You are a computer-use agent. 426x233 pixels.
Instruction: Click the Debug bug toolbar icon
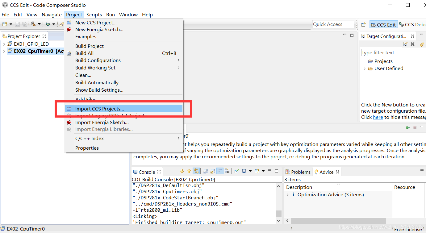48,24
